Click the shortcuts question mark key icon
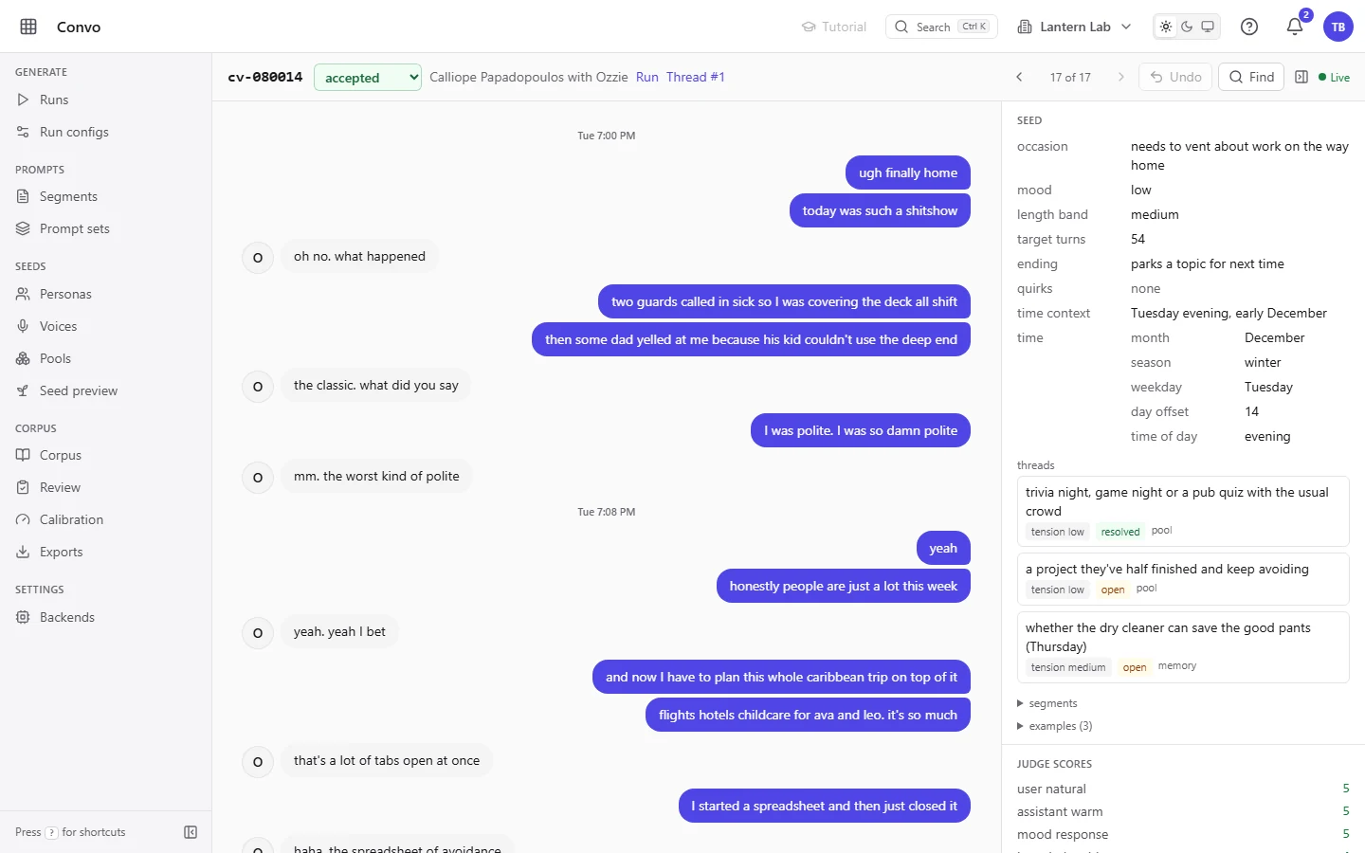Screen dimensions: 1365x853 51,832
